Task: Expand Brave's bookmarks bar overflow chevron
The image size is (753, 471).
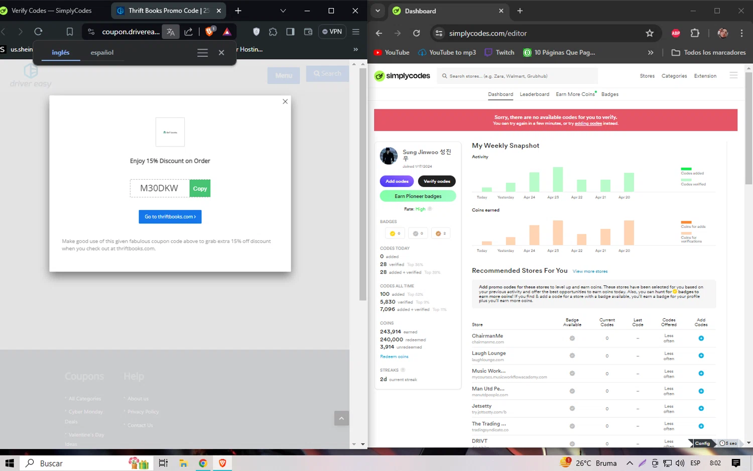Action: [x=356, y=49]
